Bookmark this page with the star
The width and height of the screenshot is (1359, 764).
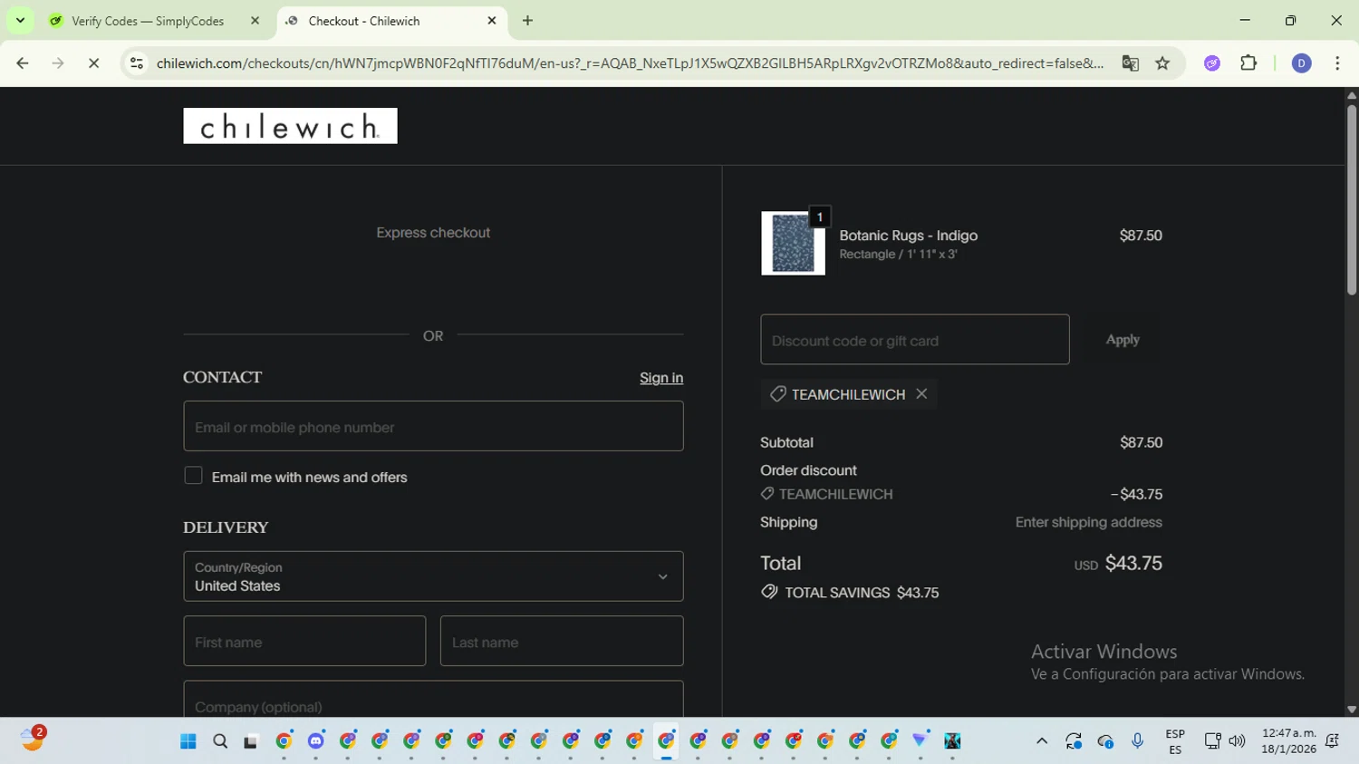[x=1162, y=63]
